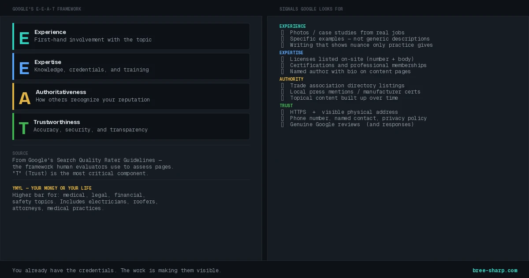529x278 pixels.
Task: Check the 'Photos / case studies' box
Action: 283,33
